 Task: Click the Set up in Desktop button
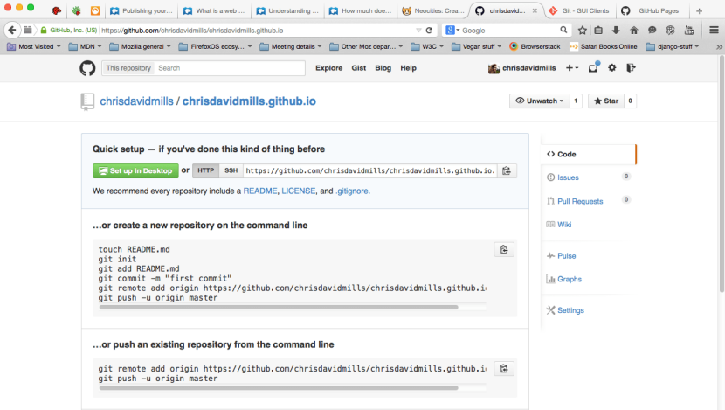pos(135,170)
